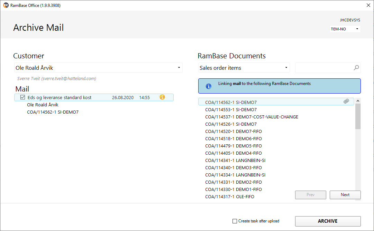374x231 pixels.
Task: Click the JHCDEVSYS system name
Action: pyautogui.click(x=350, y=20)
